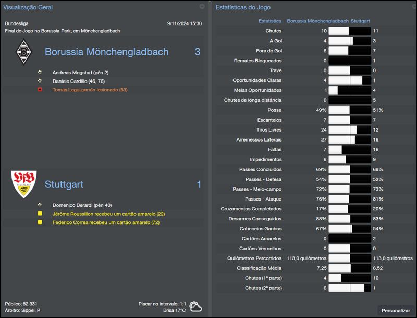
Task: Click the Posse possession stat bar
Action: click(x=348, y=110)
